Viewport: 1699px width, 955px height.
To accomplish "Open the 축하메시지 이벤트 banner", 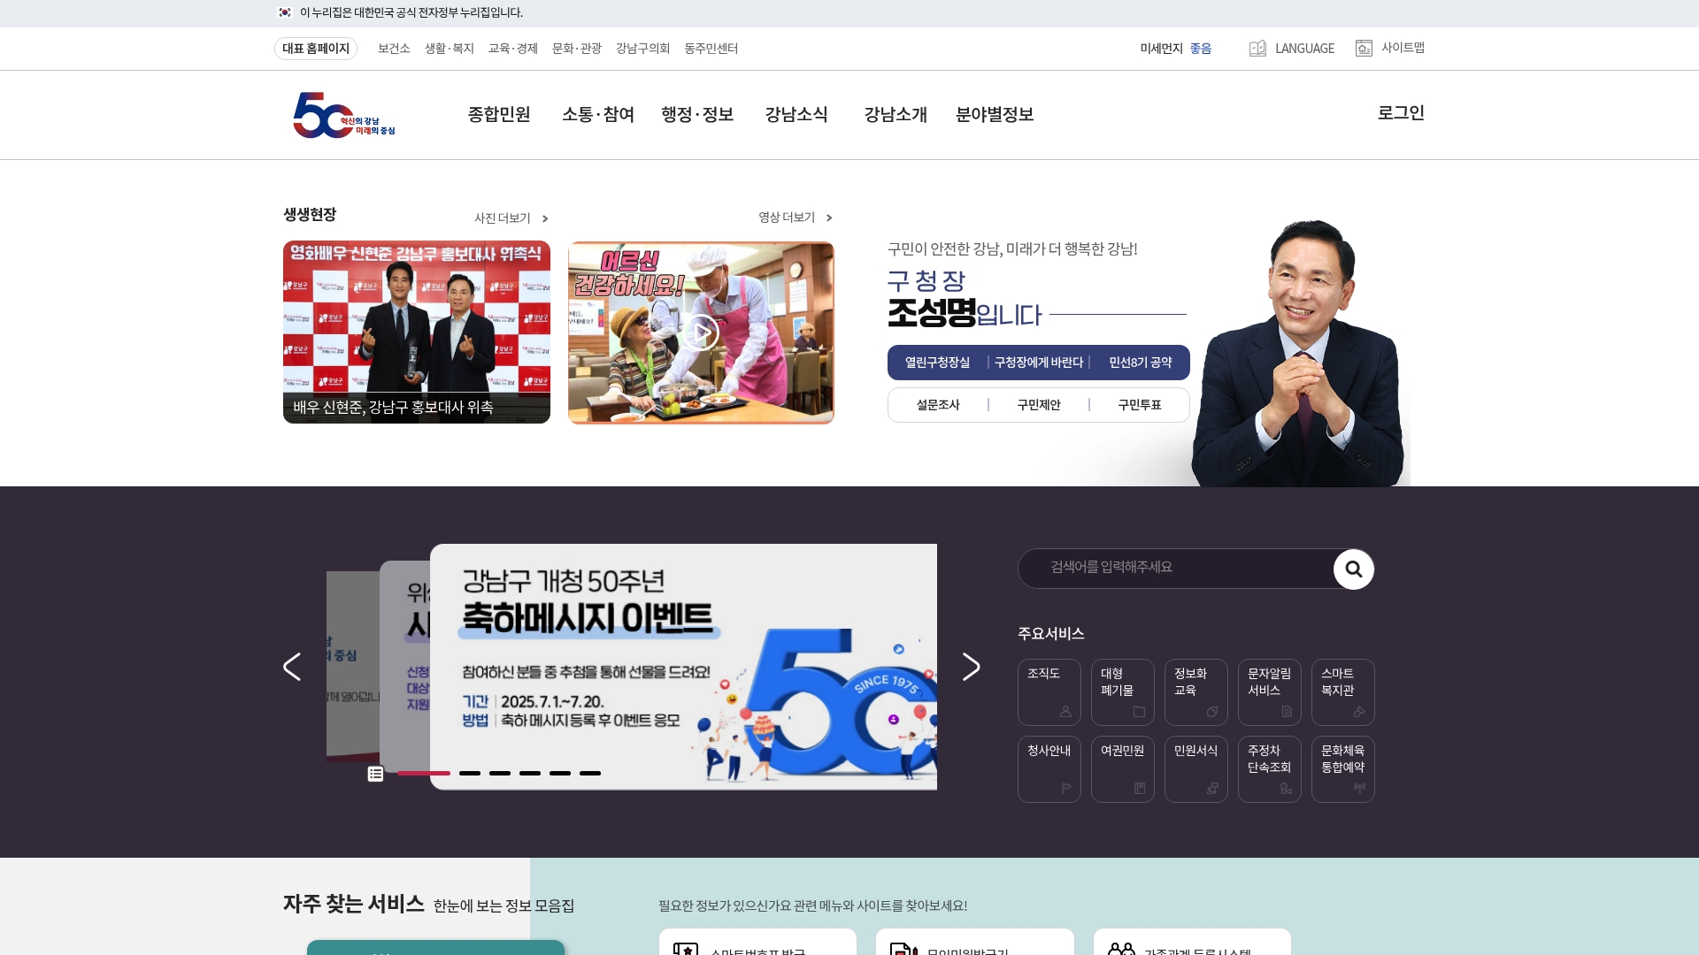I will pos(683,667).
